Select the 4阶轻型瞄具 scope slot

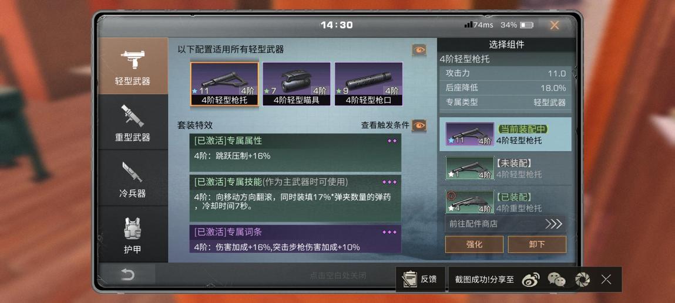[297, 84]
